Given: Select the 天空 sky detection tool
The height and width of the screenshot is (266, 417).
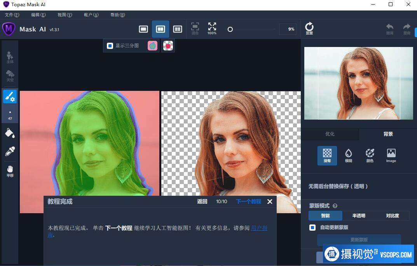Looking at the screenshot, I should 10,76.
